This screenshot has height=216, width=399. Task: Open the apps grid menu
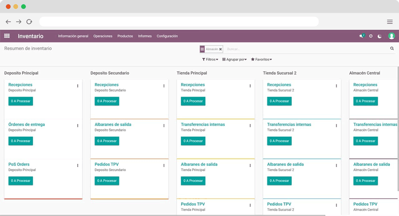pyautogui.click(x=7, y=36)
